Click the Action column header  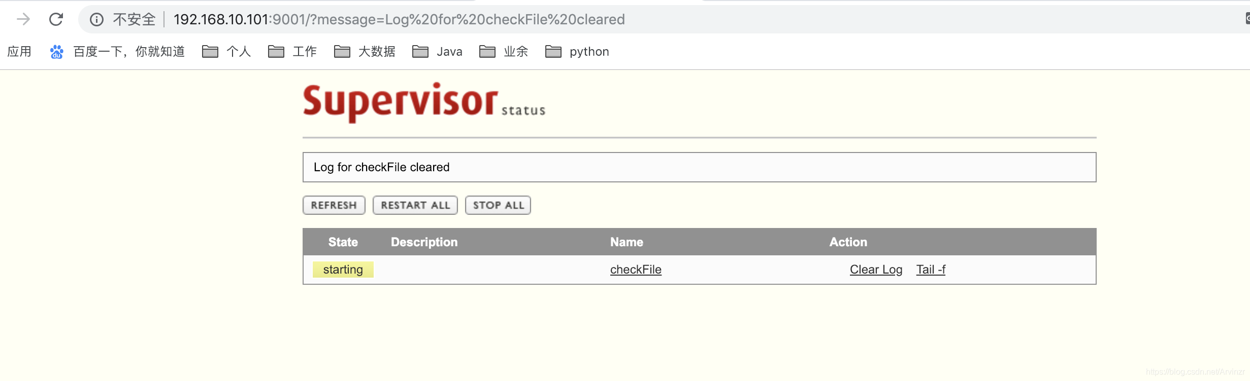[x=848, y=242]
